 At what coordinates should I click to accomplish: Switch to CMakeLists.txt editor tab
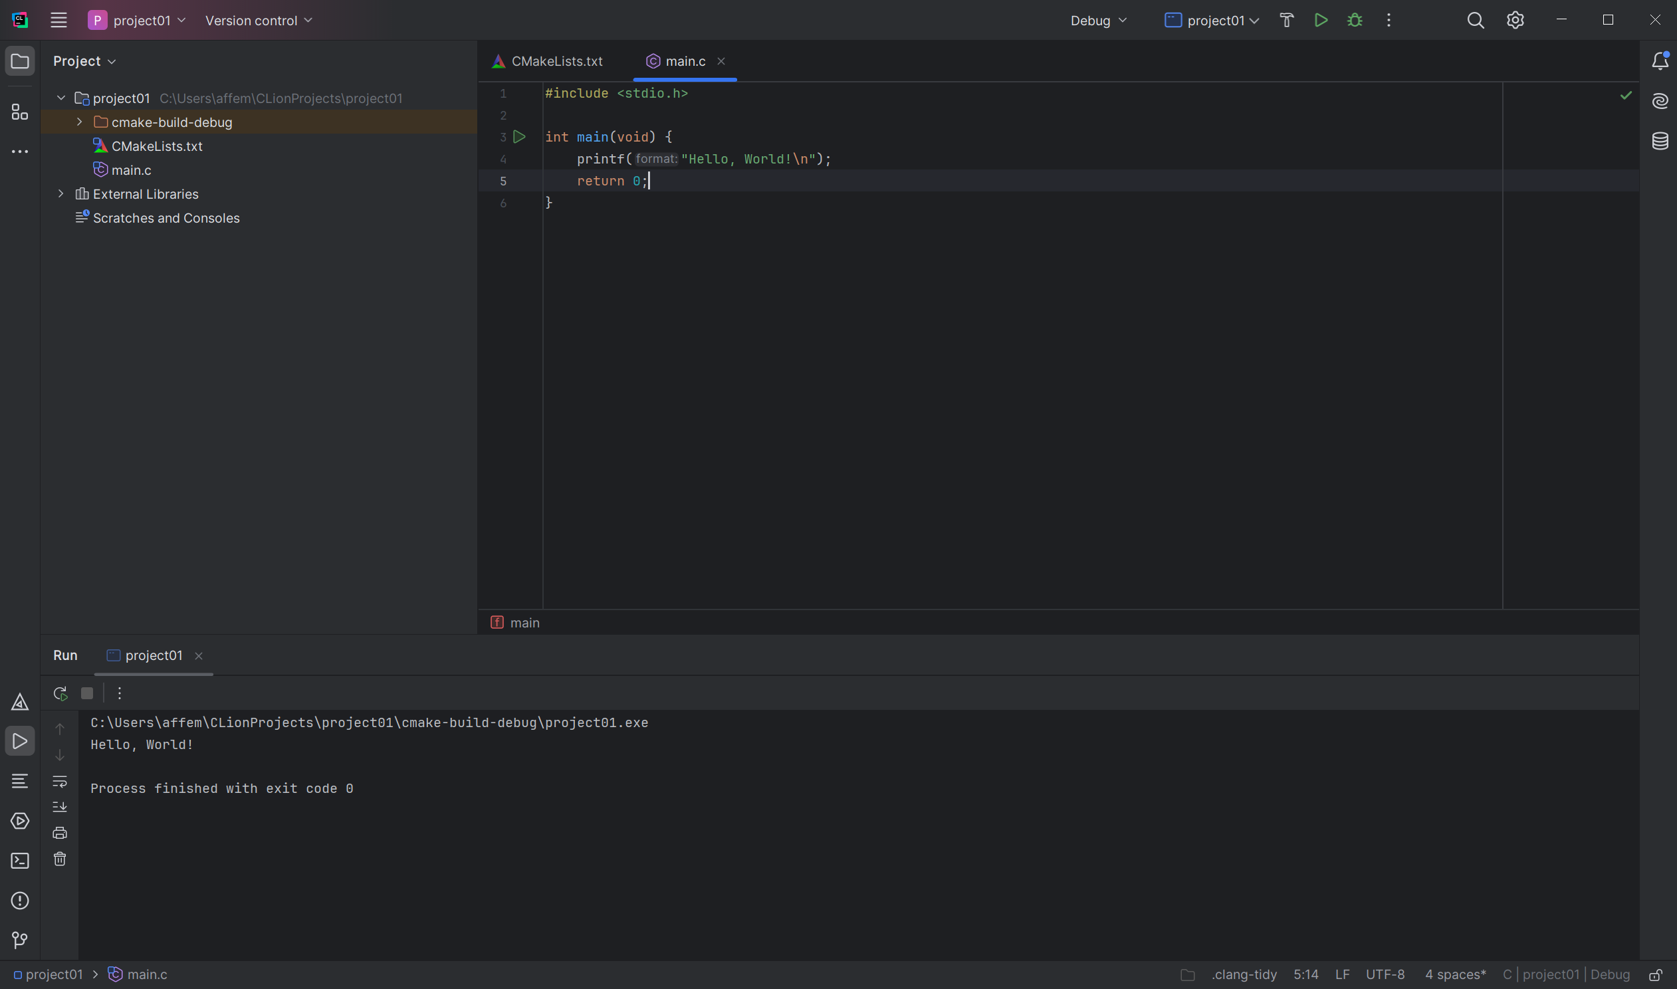(x=548, y=61)
